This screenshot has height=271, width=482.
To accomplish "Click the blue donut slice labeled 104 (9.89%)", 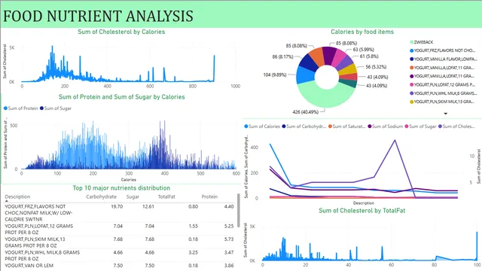I will 305,75.
